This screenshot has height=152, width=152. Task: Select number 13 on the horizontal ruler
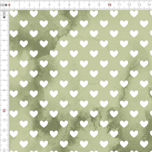tap(139, 5)
